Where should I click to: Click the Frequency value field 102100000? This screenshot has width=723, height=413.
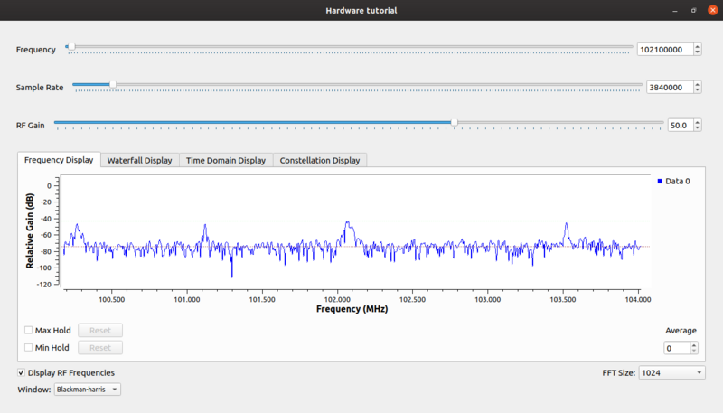(x=665, y=50)
